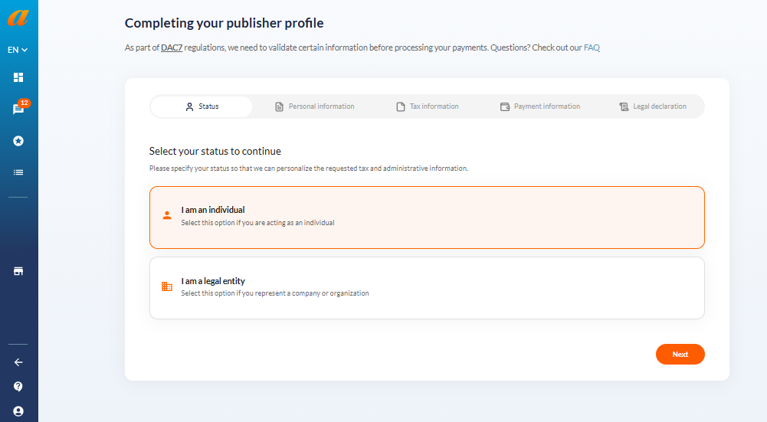Click the orange logo at top left
The width and height of the screenshot is (767, 422).
[x=18, y=18]
